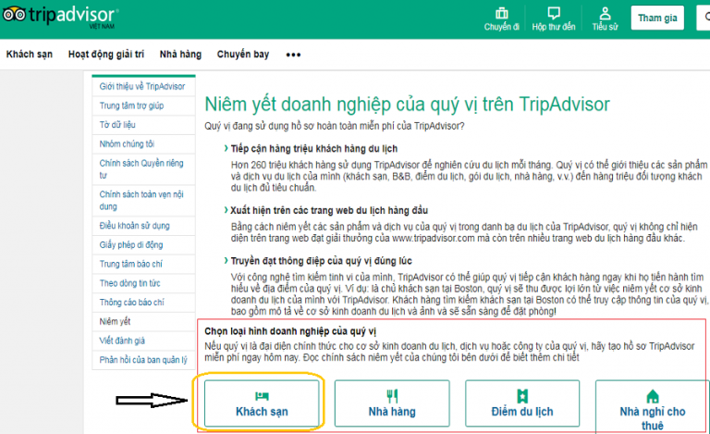Open Chính sách toàn vẹn nội dung link

tap(141, 200)
